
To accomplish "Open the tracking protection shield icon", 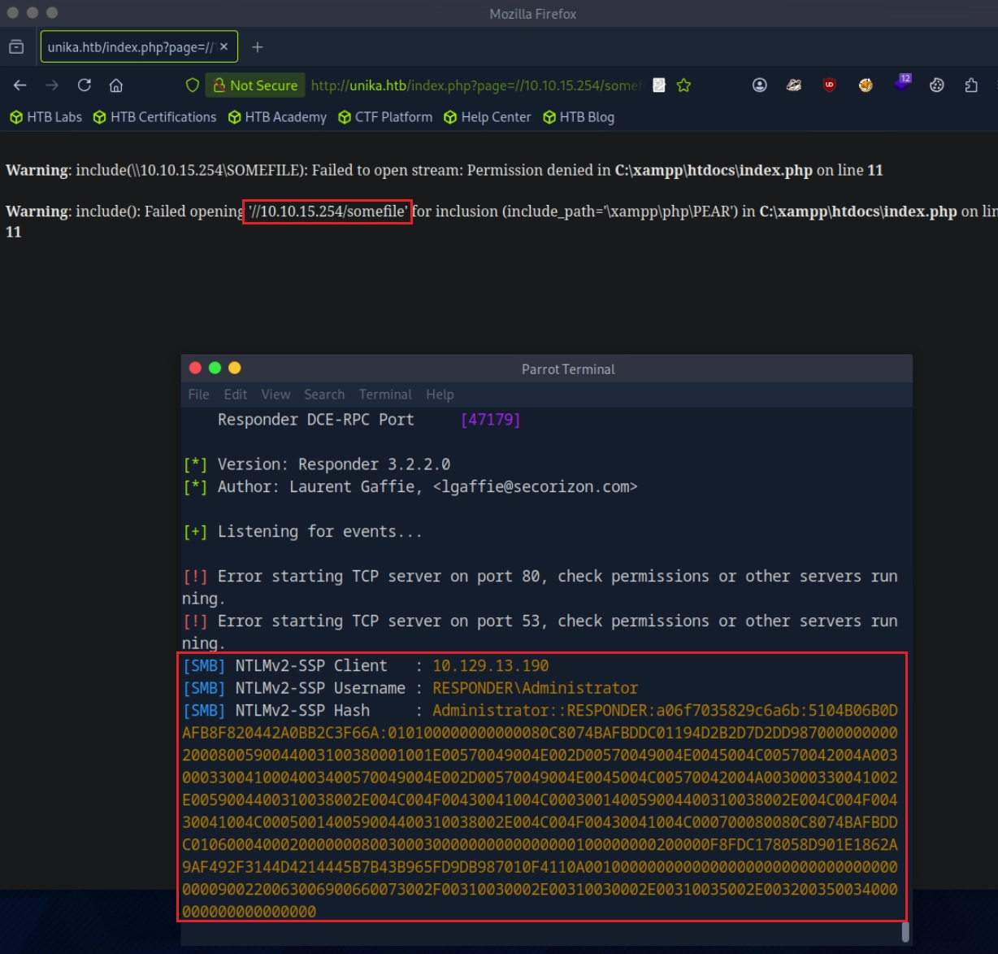I will 193,85.
